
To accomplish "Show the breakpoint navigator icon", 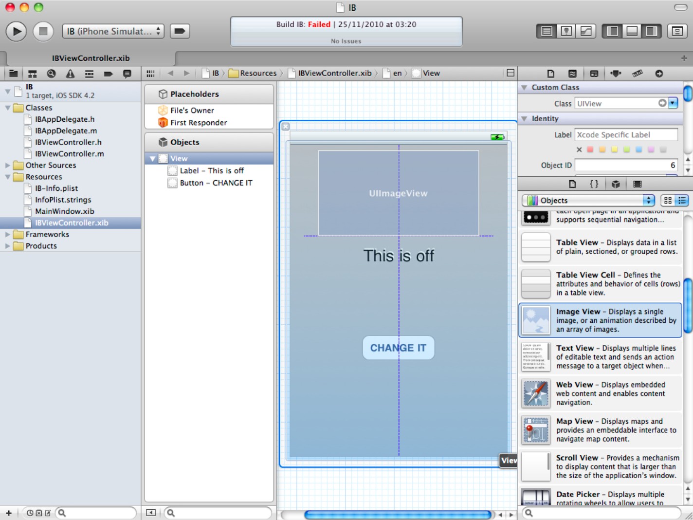I will 108,74.
